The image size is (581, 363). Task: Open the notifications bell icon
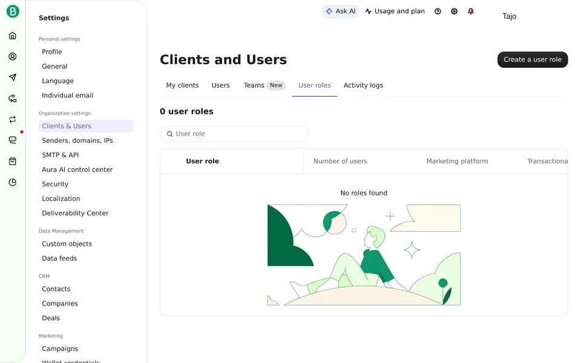coord(471,11)
